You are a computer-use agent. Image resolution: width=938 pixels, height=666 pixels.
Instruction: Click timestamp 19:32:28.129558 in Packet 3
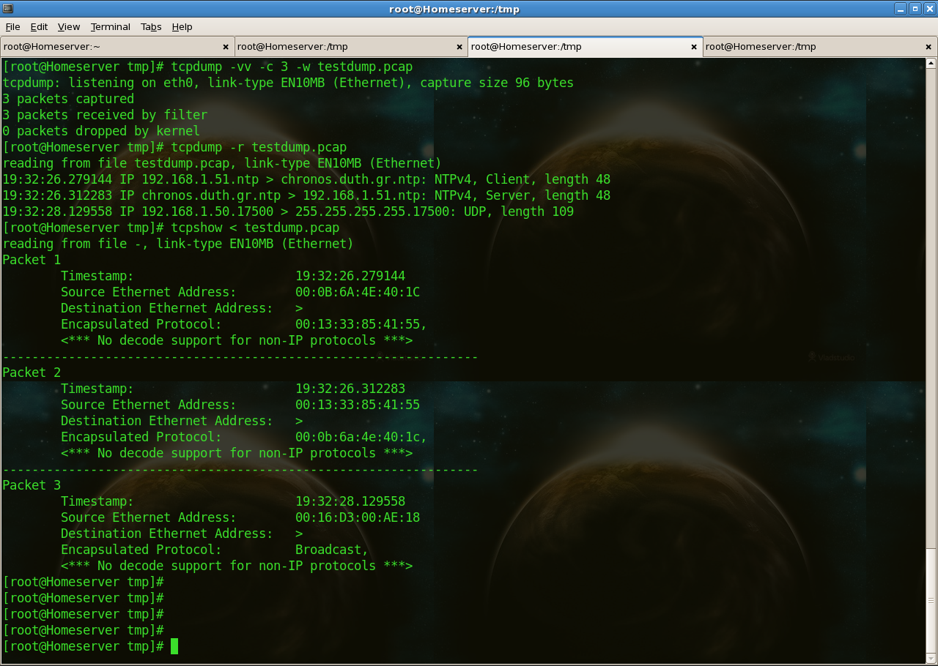coord(350,501)
